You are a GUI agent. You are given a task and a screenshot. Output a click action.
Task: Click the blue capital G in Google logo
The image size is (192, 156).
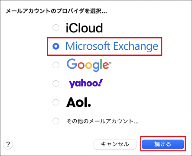click(72, 64)
